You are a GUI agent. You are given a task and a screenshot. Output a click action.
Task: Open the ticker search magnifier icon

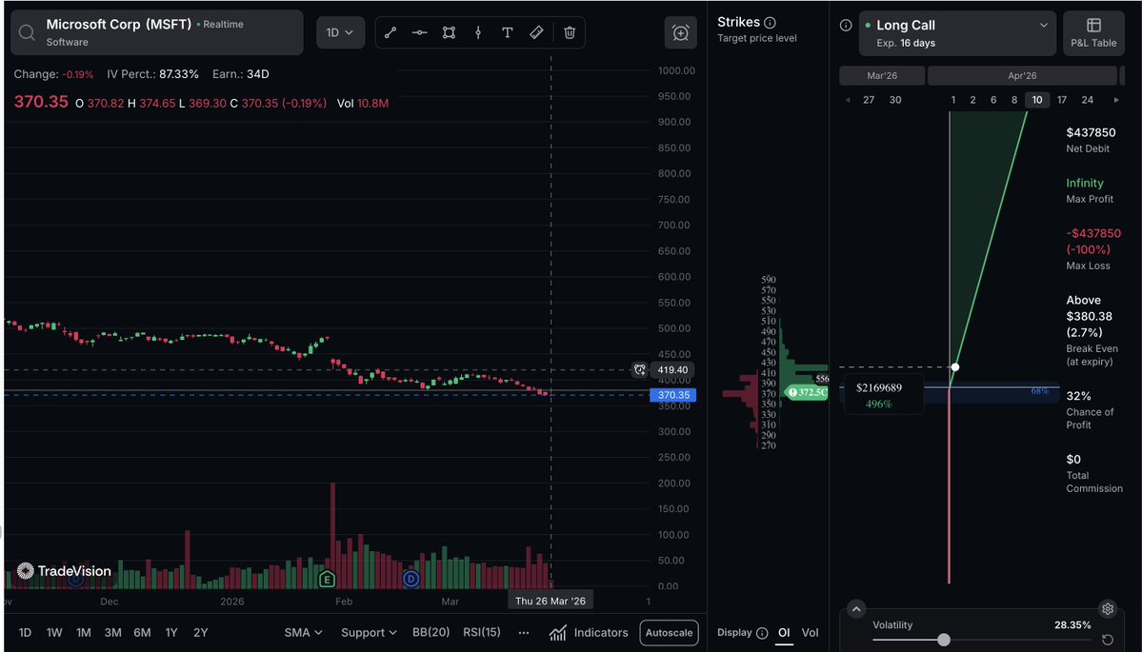click(27, 32)
